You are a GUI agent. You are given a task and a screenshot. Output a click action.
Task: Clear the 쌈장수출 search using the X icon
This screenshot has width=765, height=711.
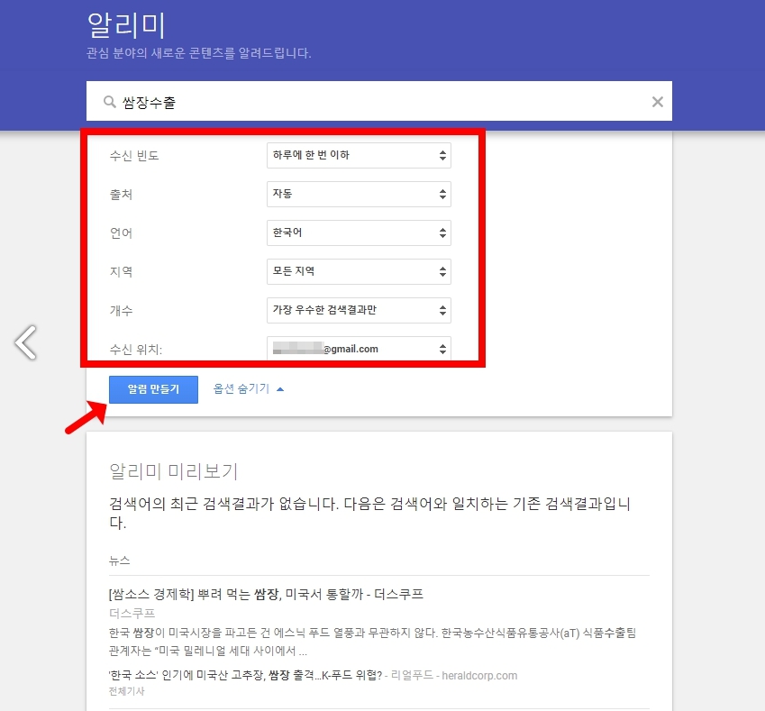coord(657,101)
